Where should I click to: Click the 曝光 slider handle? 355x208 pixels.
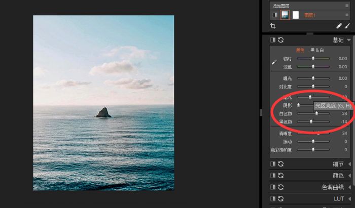point(313,78)
